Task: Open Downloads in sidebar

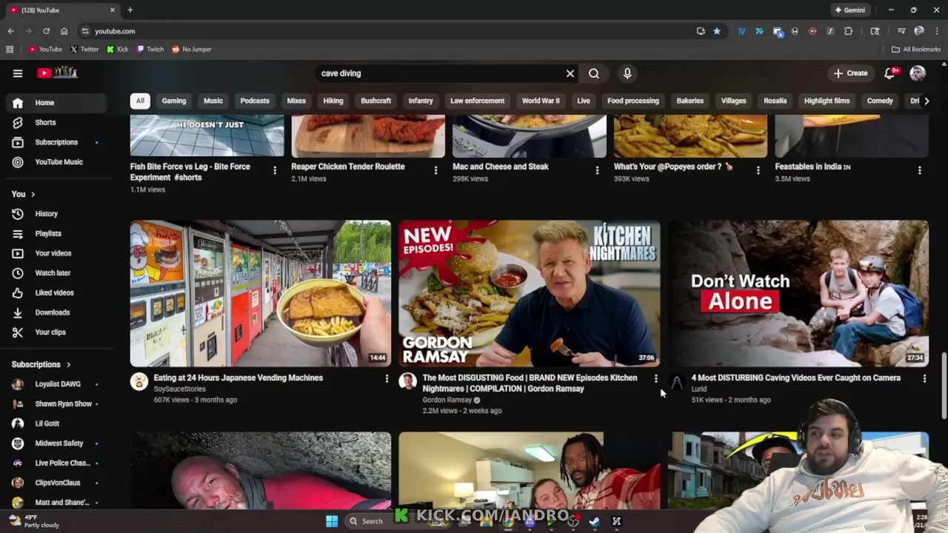Action: [56, 312]
